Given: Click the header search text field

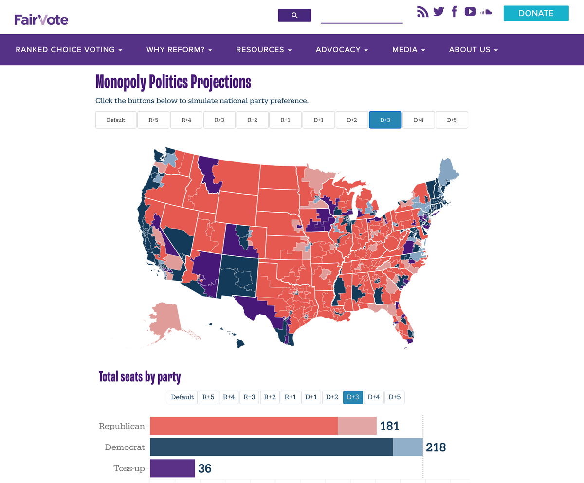Looking at the screenshot, I should [362, 17].
